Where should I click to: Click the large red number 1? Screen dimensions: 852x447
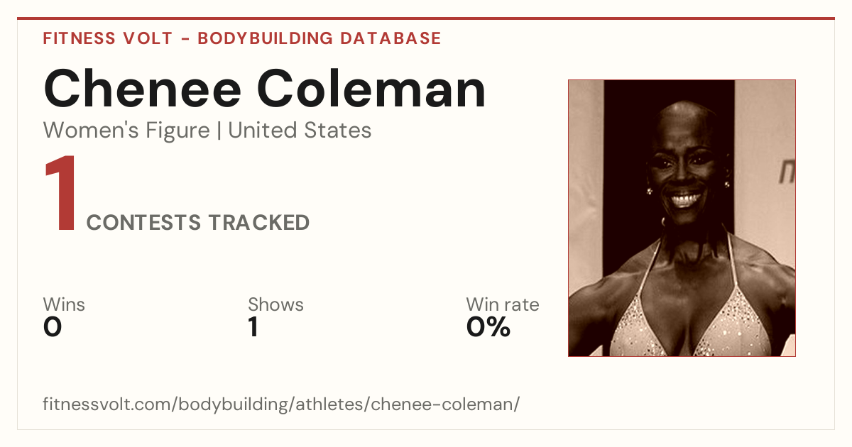pyautogui.click(x=60, y=195)
